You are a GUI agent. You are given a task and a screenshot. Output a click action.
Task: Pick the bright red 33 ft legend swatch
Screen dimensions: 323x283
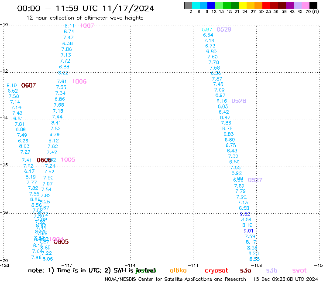coord(266,5)
